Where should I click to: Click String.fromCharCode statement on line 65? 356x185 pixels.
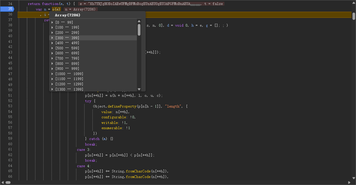coord(127,171)
